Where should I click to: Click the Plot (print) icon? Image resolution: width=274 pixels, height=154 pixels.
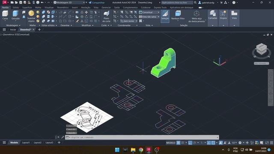(38, 3)
